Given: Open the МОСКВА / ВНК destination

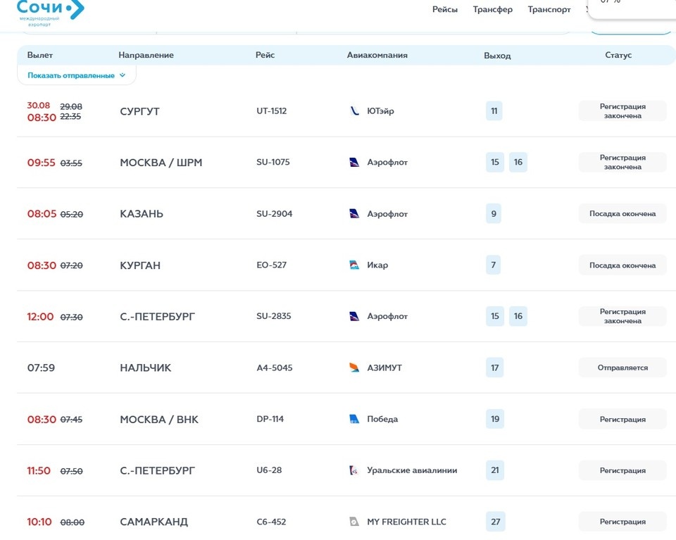Looking at the screenshot, I should 159,420.
